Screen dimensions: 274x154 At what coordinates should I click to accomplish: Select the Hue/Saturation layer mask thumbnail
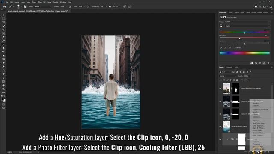[x=241, y=139]
